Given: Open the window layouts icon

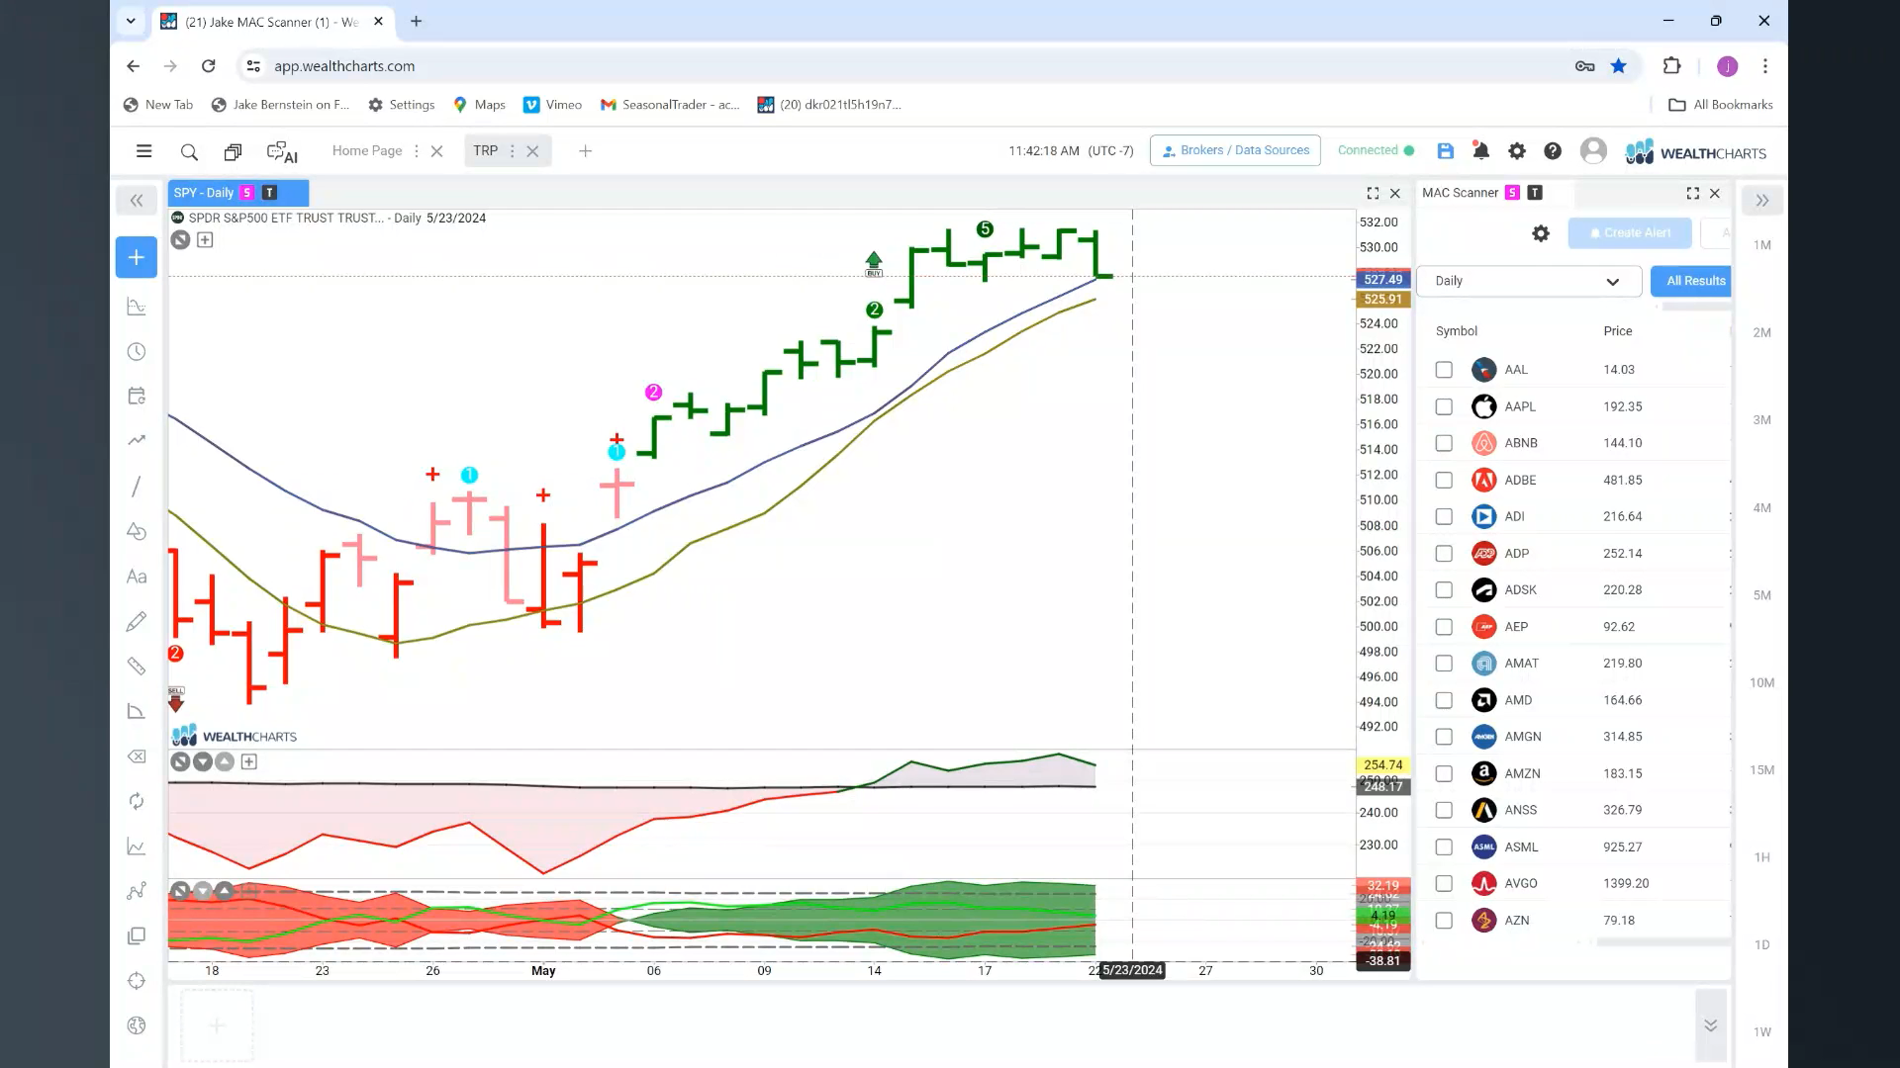Looking at the screenshot, I should 233,152.
